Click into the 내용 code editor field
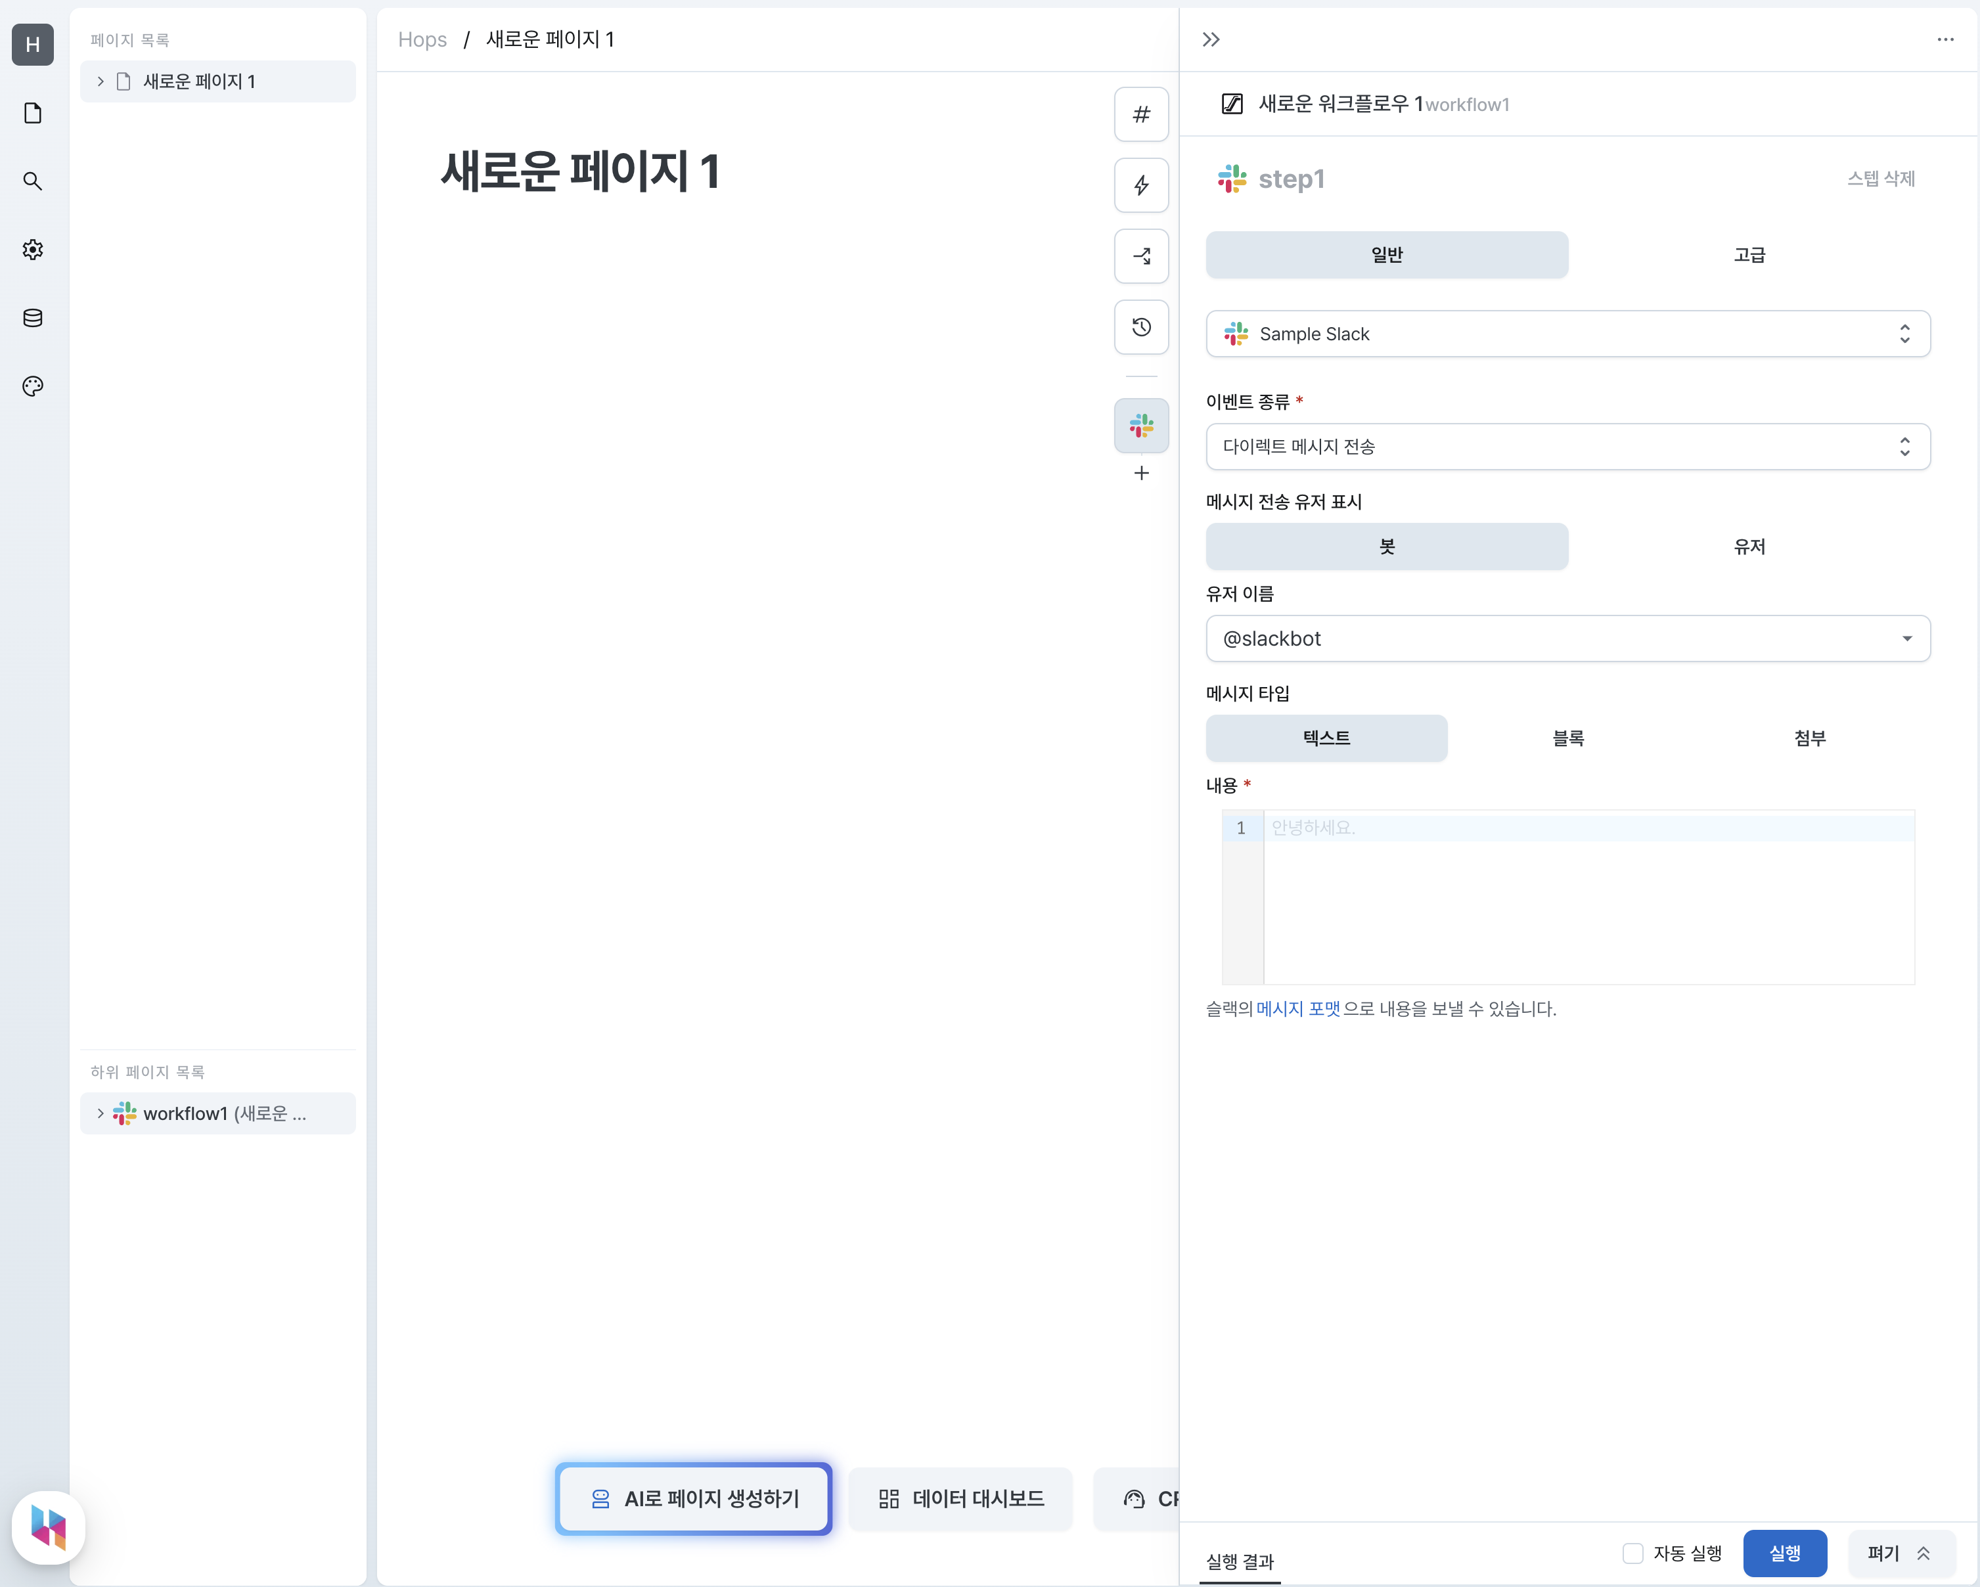Screen dimensions: 1980x1587 pyautogui.click(x=1588, y=897)
